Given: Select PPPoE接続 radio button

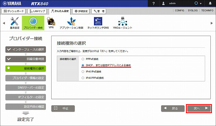Looking at the screenshot, I should coord(83,59).
